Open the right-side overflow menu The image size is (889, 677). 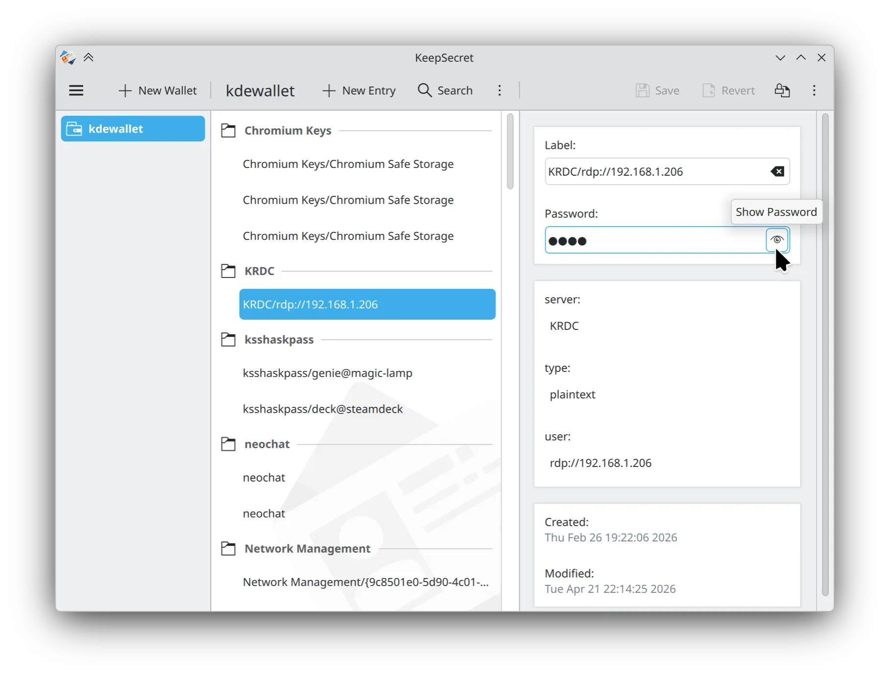click(x=814, y=91)
